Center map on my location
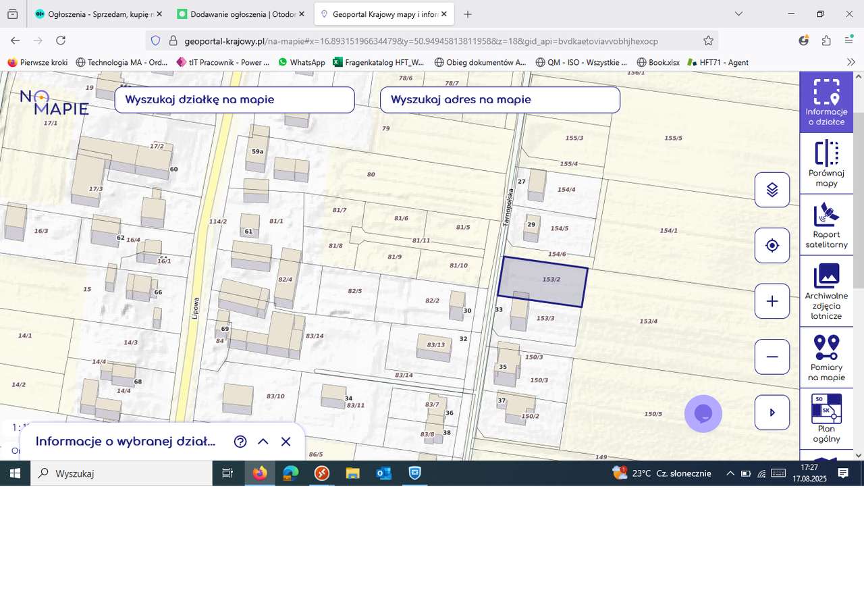 772,245
